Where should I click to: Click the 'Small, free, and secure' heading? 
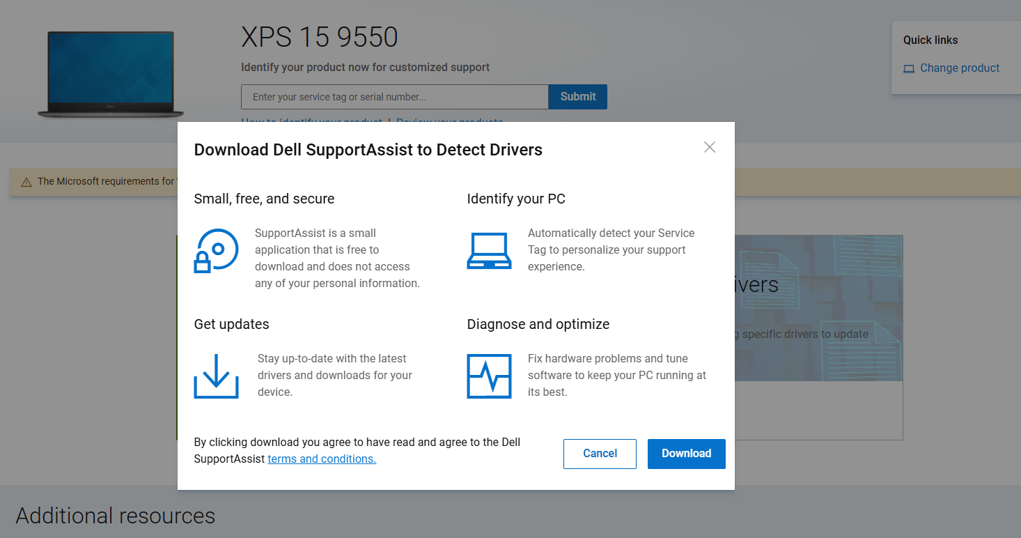tap(264, 199)
